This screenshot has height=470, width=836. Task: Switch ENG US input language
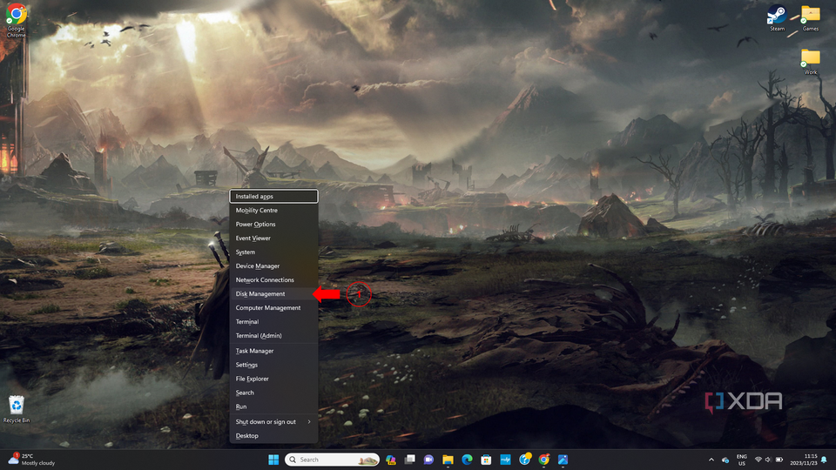click(742, 460)
